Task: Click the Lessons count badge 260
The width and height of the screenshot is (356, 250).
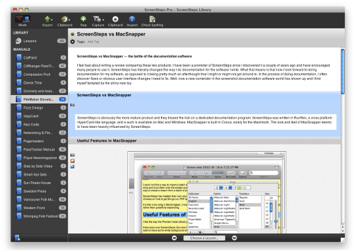Action: (61, 41)
